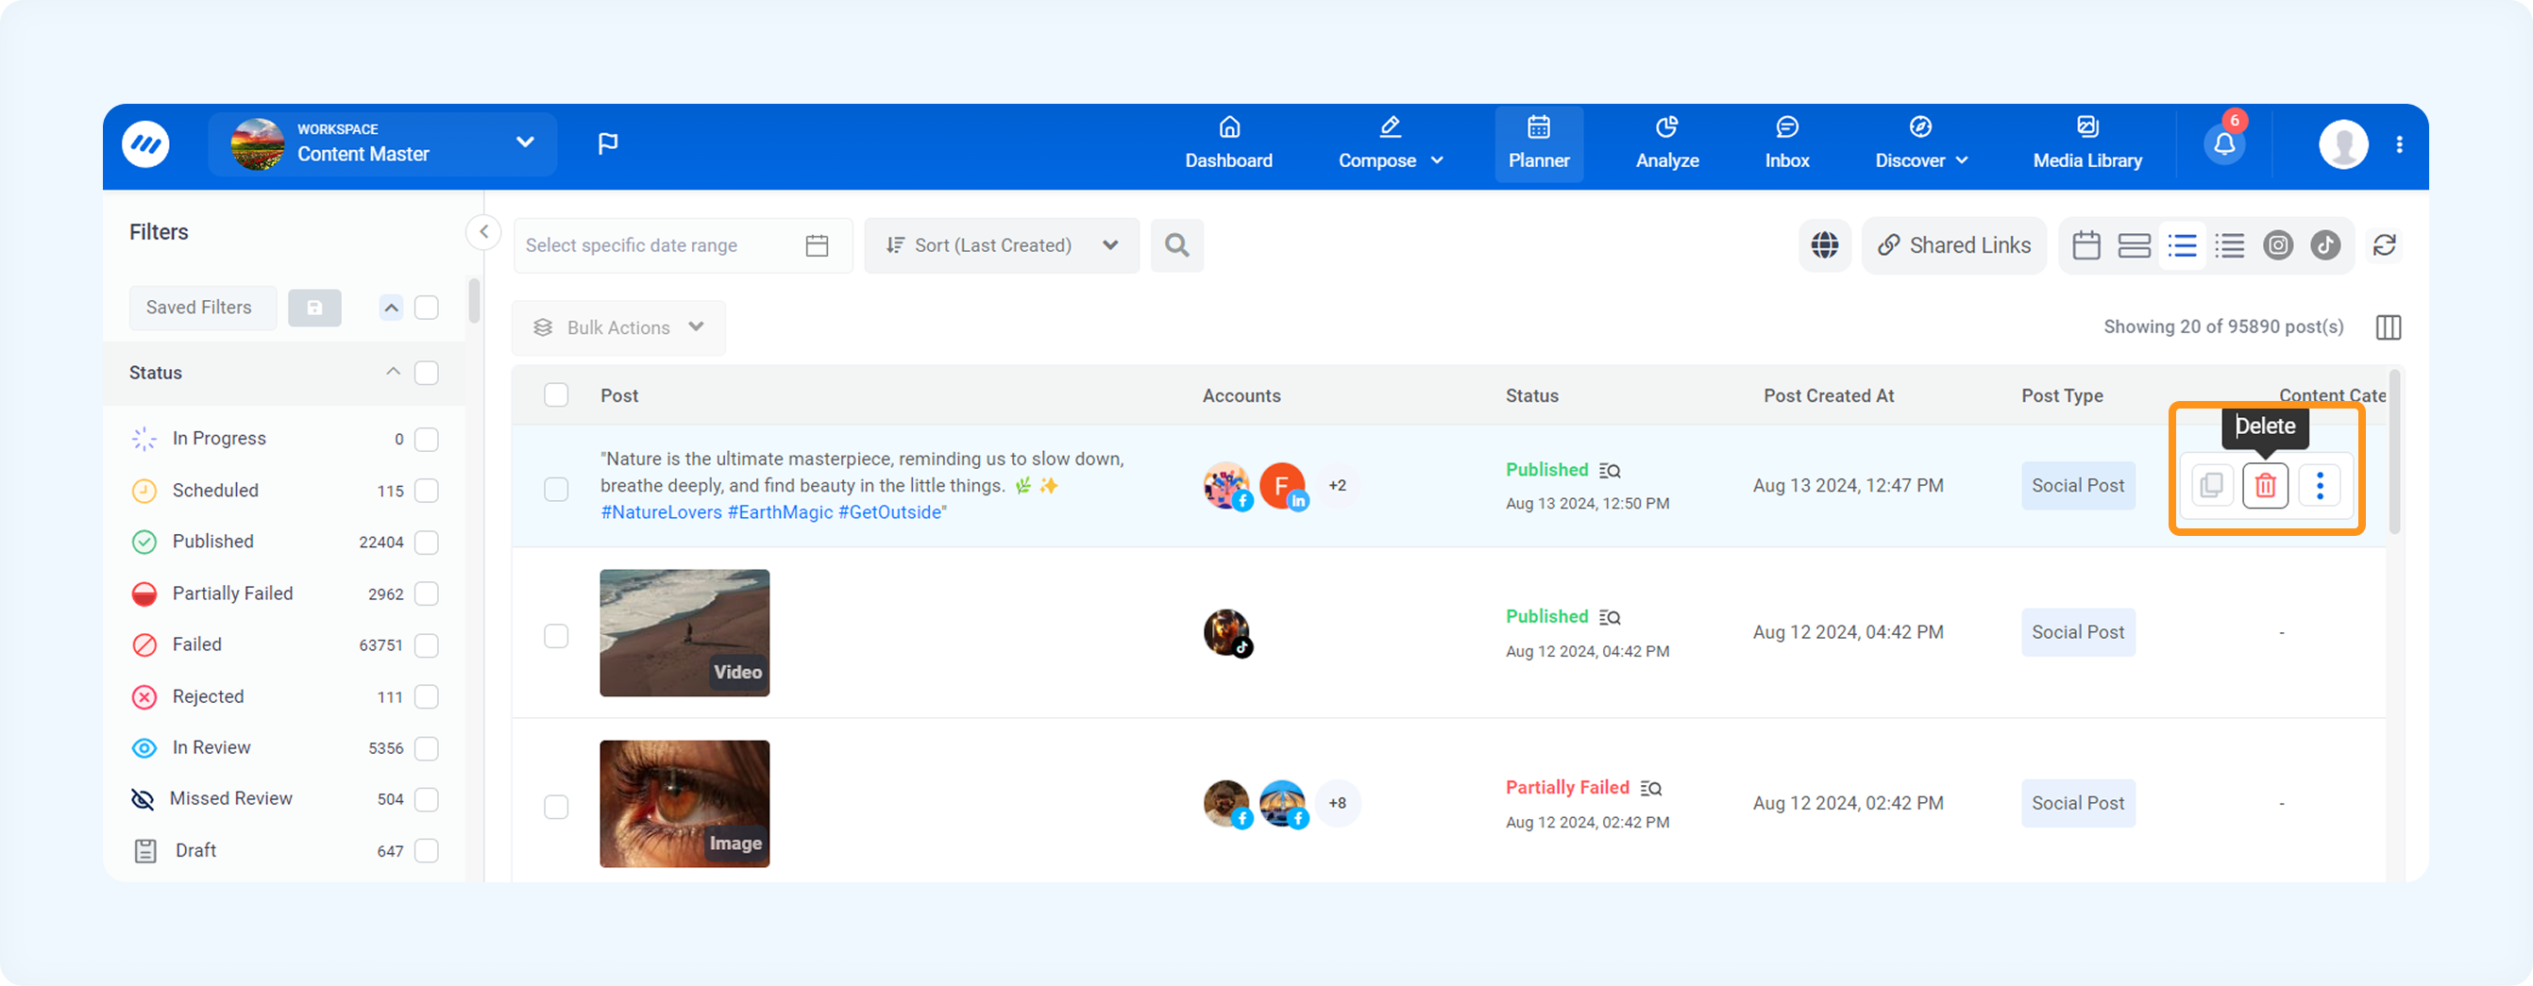This screenshot has width=2533, height=986.
Task: Switch to feed card view icon
Action: (2134, 245)
